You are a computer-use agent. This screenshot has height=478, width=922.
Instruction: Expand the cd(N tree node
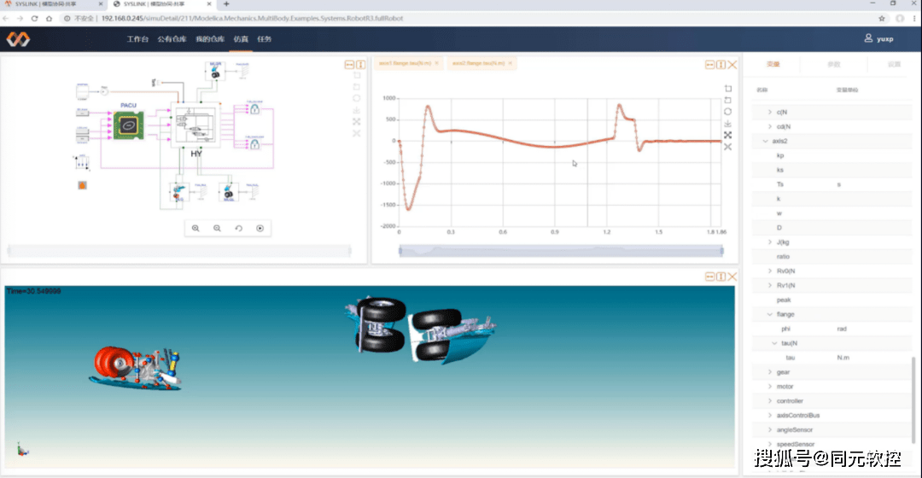coord(770,126)
